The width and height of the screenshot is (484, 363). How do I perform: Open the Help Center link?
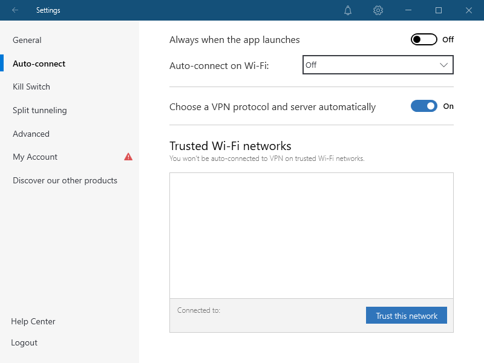(33, 321)
